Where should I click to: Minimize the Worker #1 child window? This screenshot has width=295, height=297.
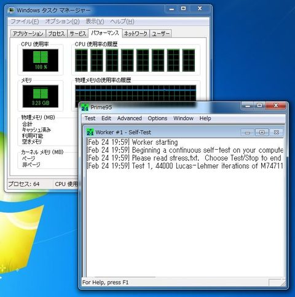point(248,132)
